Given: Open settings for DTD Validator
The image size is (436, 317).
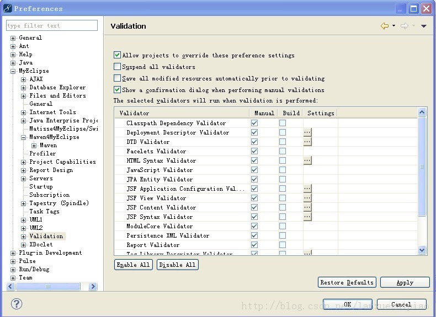Looking at the screenshot, I should tap(307, 142).
